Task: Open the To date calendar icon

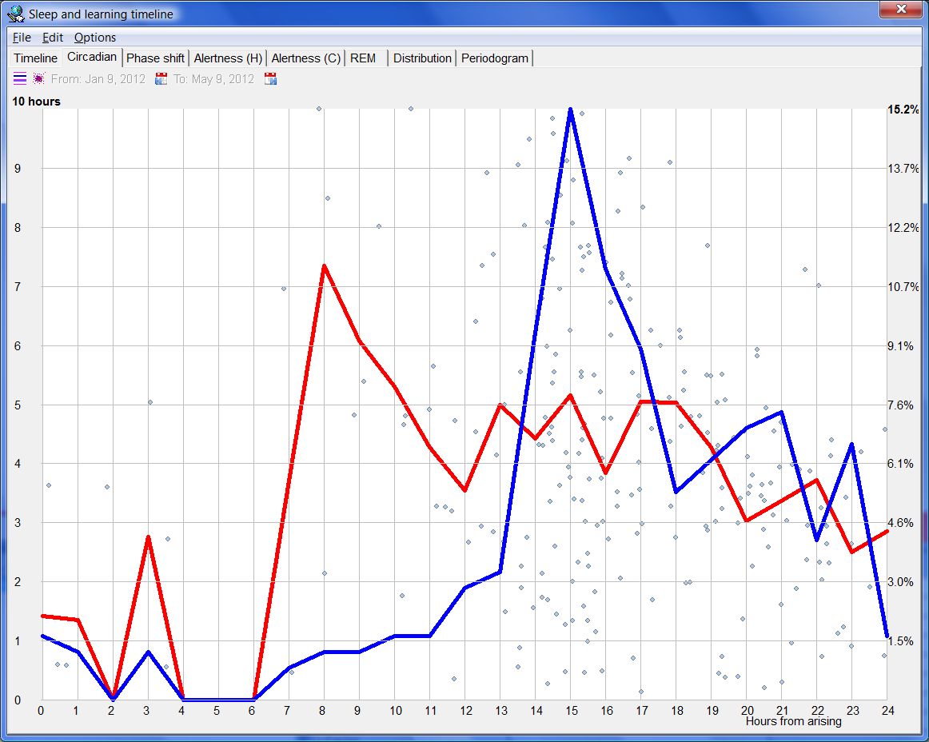Action: point(270,78)
